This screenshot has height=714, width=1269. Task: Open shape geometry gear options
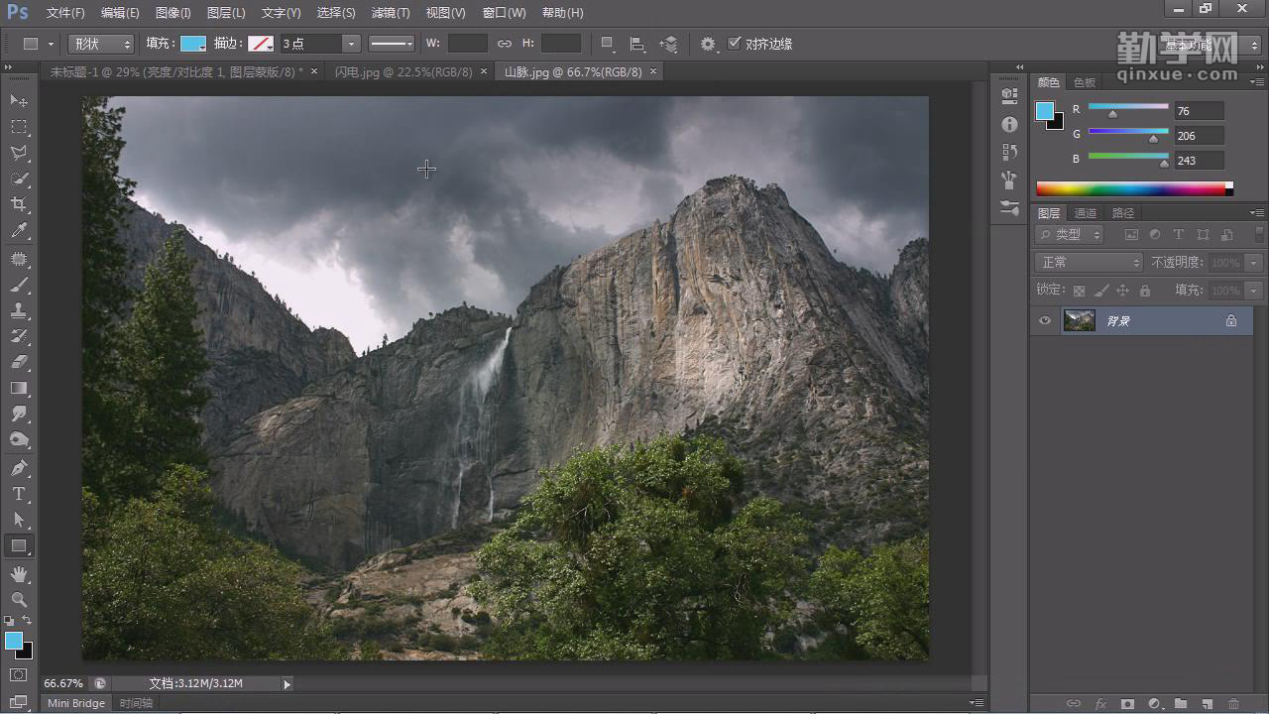click(x=707, y=44)
